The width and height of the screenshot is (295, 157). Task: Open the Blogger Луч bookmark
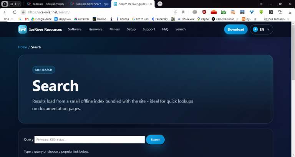(247, 19)
